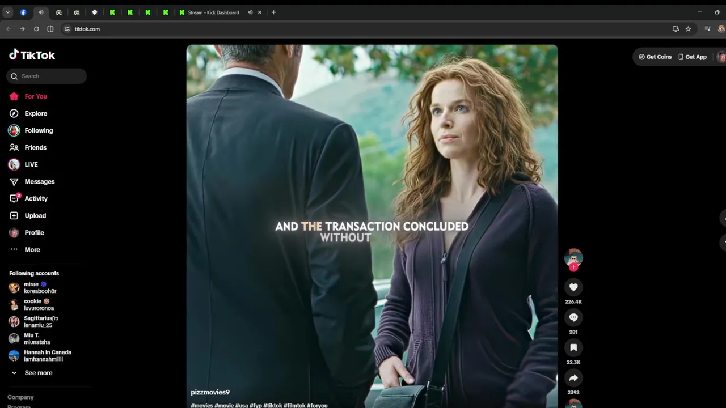The image size is (726, 408).
Task: Share video with arrow icon
Action: pos(573,377)
